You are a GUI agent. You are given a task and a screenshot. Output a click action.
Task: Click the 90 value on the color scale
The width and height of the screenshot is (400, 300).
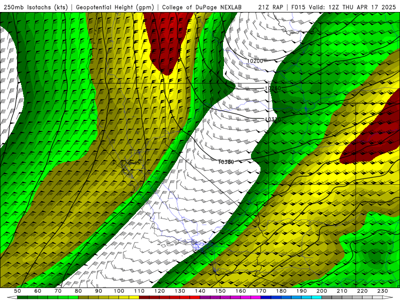pos(98,291)
